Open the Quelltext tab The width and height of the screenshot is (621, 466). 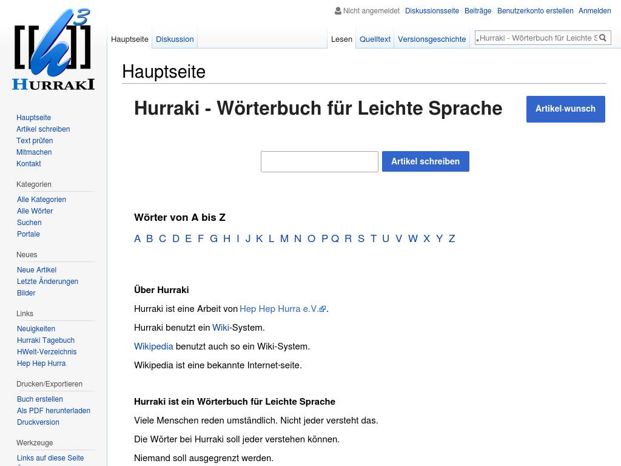(375, 39)
